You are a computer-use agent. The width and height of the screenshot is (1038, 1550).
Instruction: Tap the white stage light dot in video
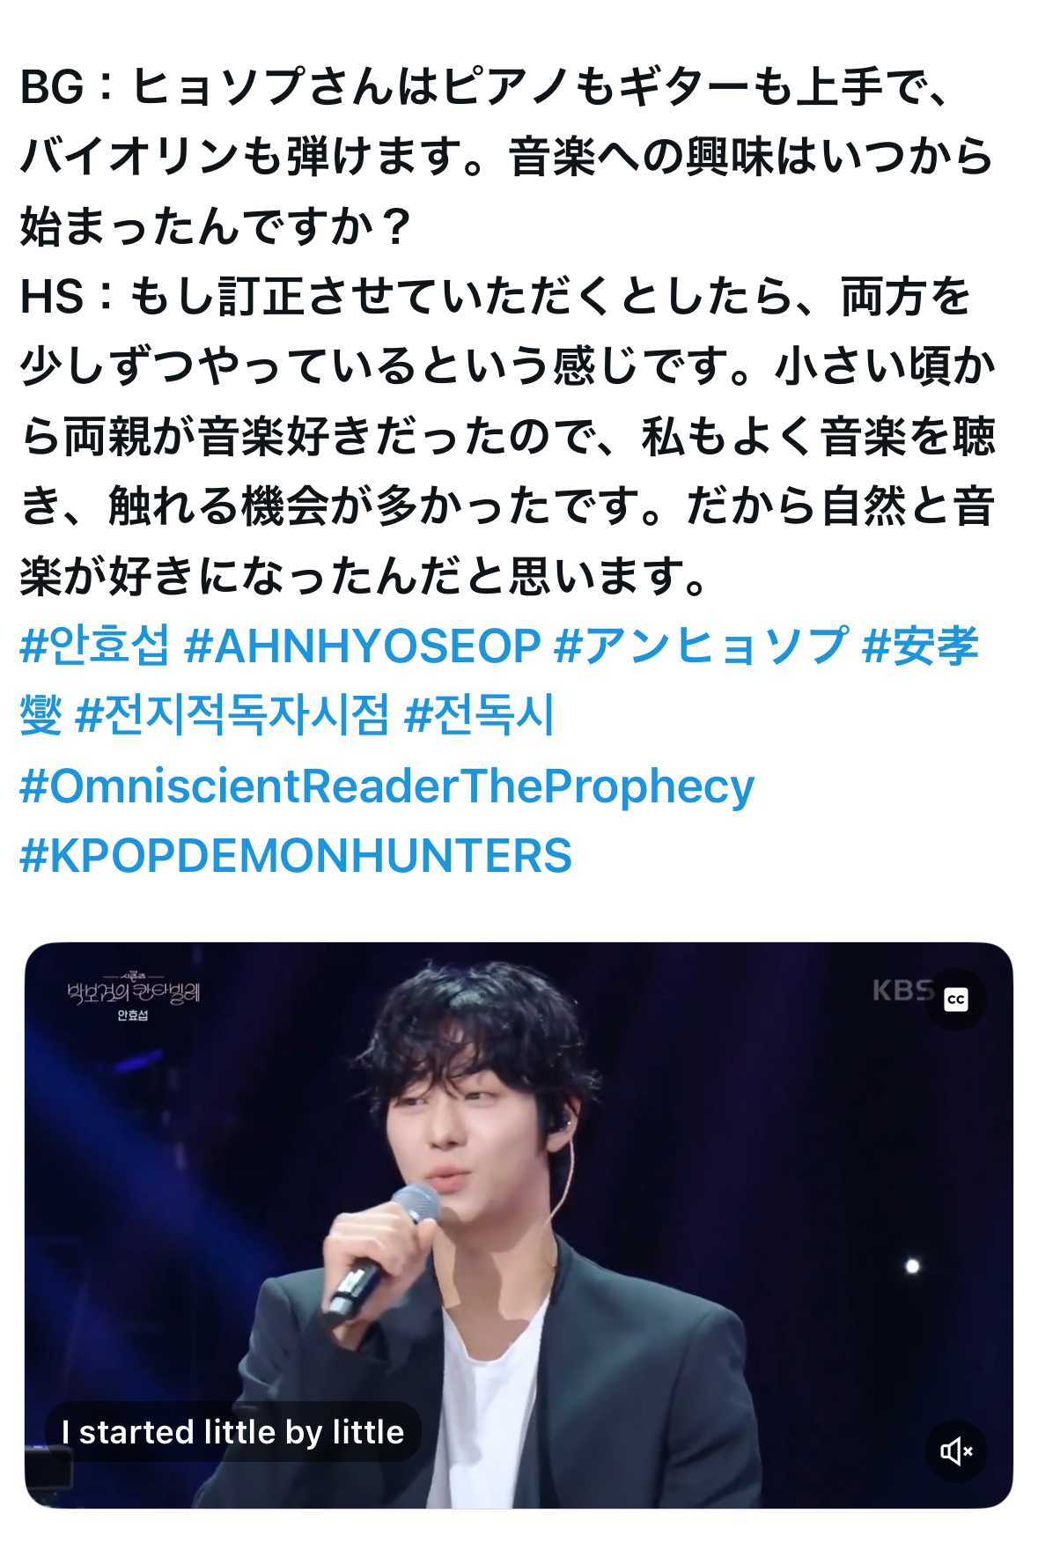click(913, 1266)
